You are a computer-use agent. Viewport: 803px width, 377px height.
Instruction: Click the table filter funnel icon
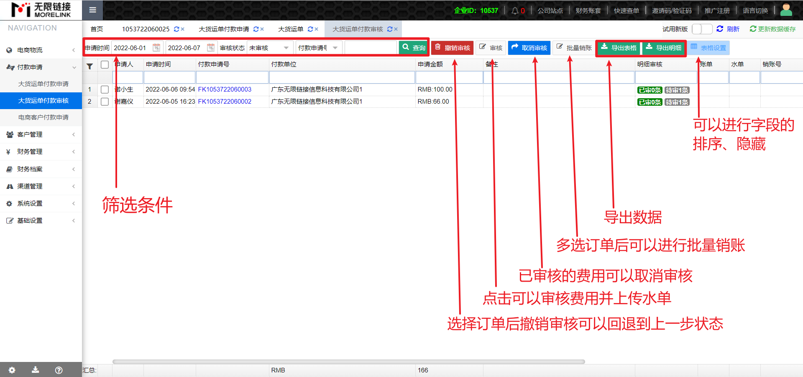(90, 66)
